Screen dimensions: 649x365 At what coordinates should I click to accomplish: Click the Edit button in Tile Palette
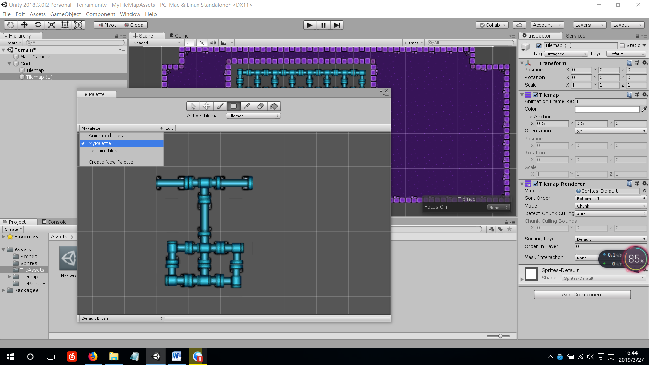click(x=169, y=128)
